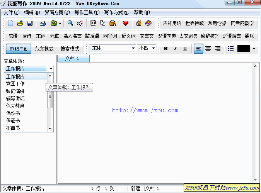261x193 pixels.
Task: Click the Open file folder icon
Action: point(20,24)
